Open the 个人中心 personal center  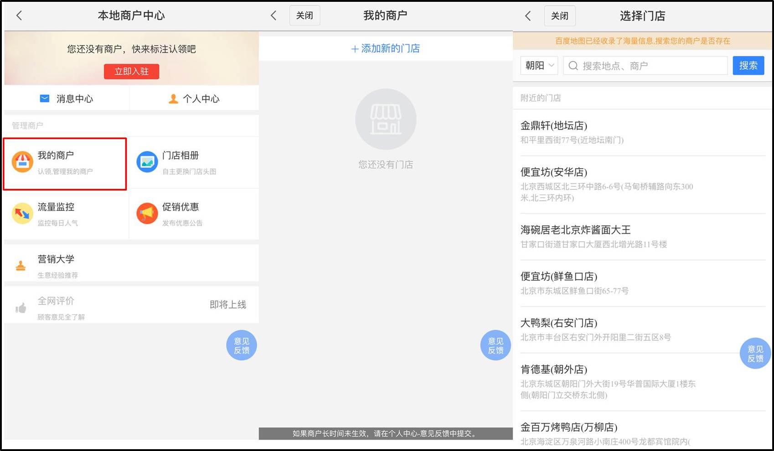point(194,98)
